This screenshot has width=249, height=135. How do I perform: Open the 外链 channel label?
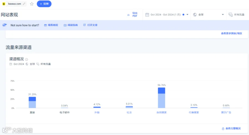click(x=97, y=112)
